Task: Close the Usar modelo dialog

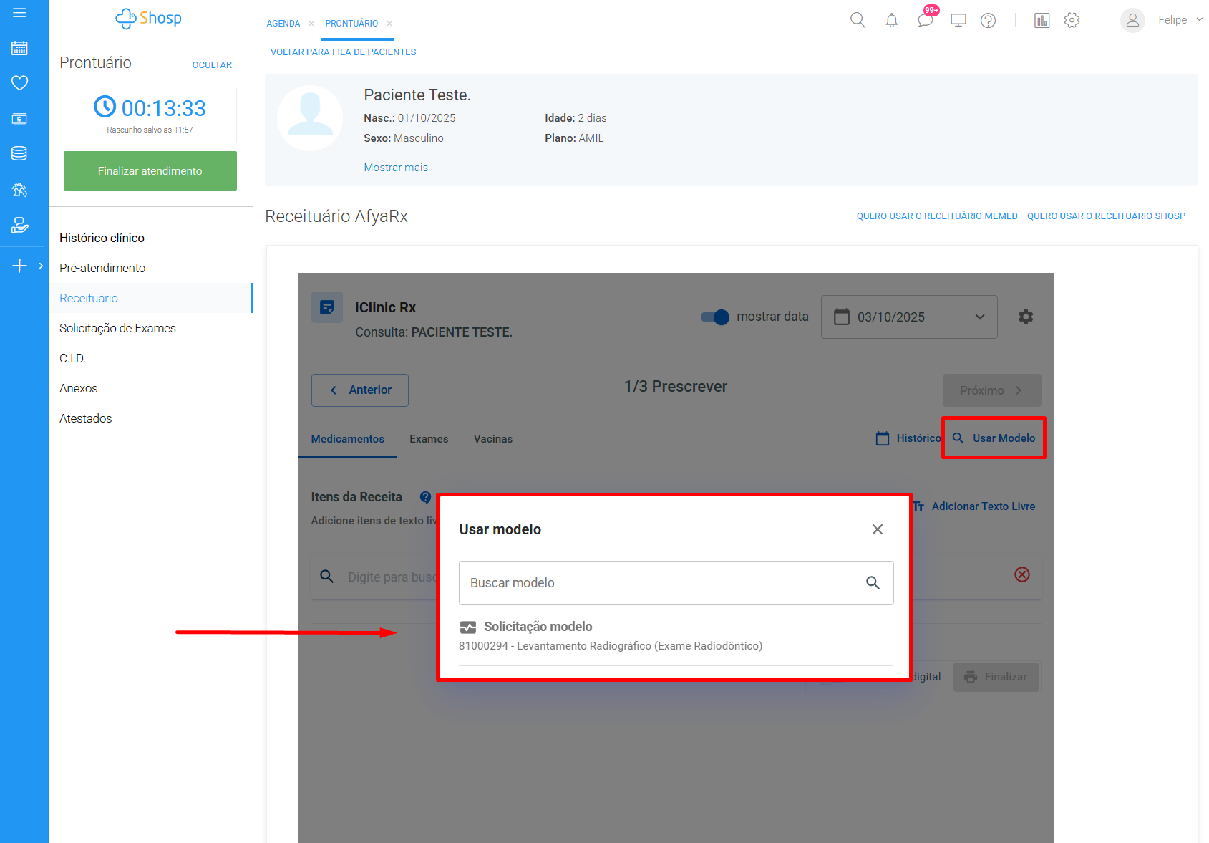Action: click(877, 529)
